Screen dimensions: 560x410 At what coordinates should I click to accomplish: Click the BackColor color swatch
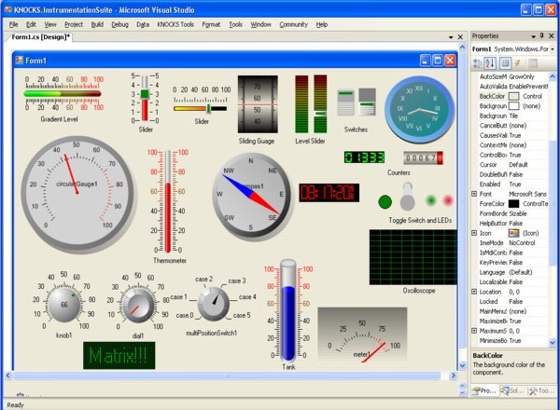click(x=513, y=96)
